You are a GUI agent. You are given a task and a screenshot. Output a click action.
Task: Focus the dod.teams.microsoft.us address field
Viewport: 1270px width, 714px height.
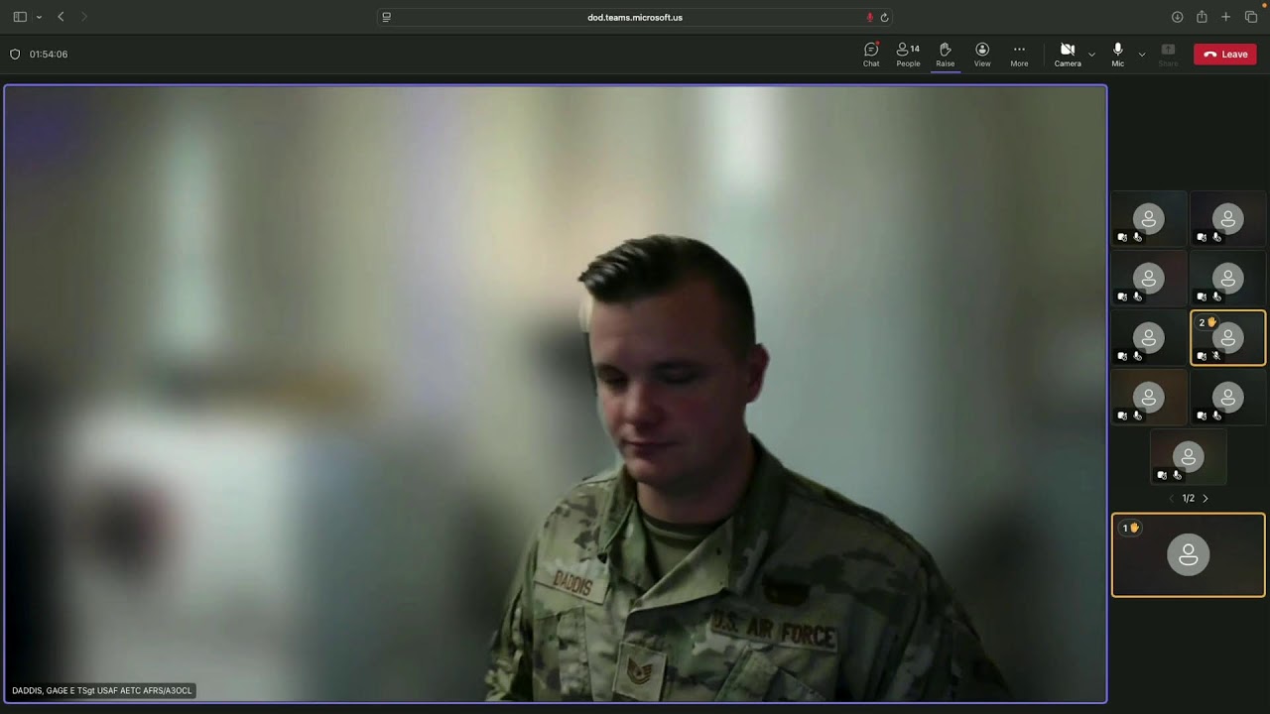click(x=635, y=17)
